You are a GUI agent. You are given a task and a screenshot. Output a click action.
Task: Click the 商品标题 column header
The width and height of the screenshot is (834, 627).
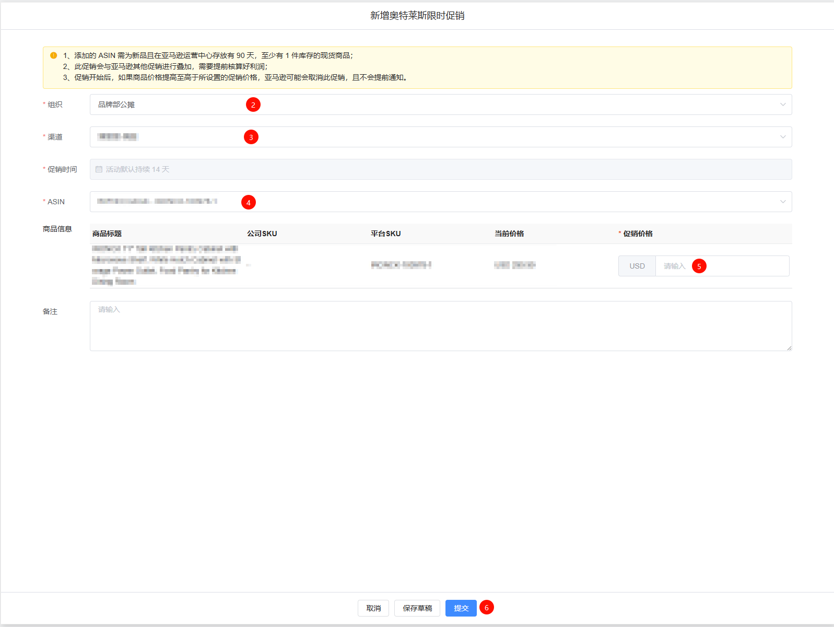[x=107, y=234]
